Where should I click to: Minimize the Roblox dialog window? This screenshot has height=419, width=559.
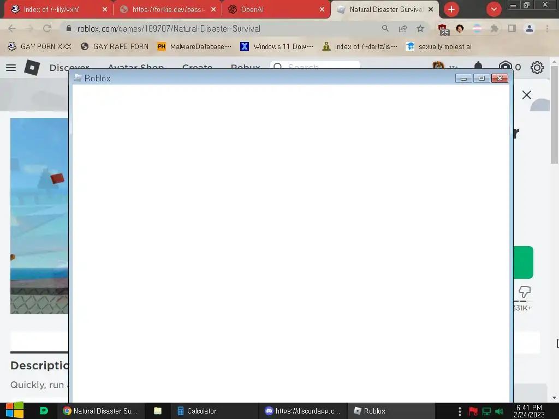[463, 79]
